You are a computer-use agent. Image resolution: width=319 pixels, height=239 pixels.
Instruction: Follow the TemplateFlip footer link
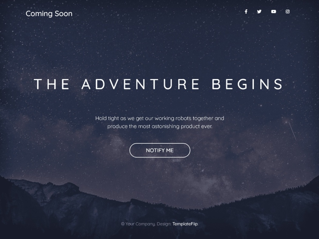coord(185,224)
